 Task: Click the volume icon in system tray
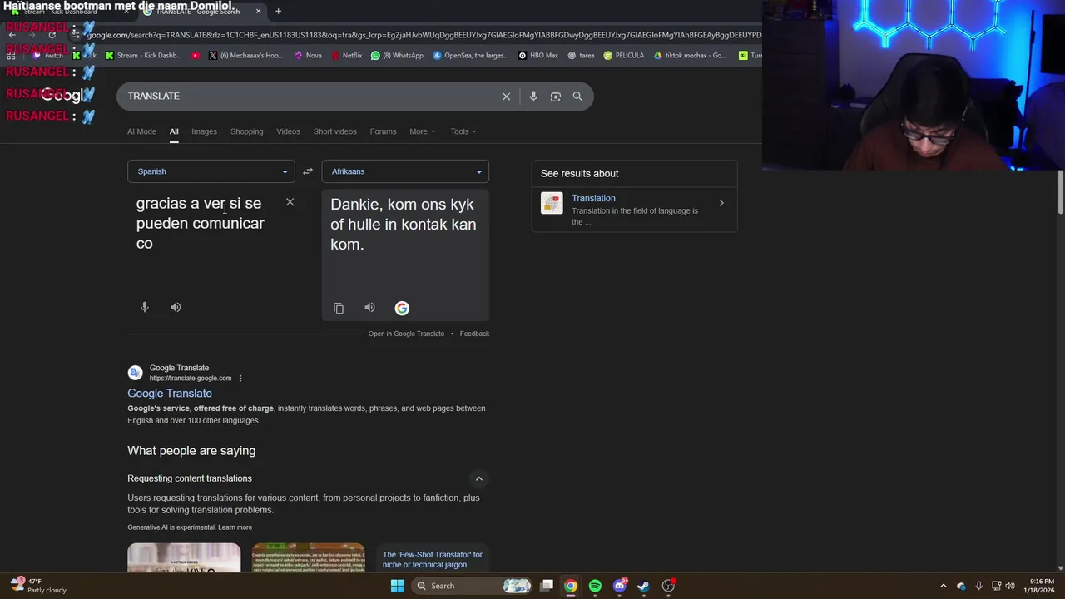[1010, 586]
